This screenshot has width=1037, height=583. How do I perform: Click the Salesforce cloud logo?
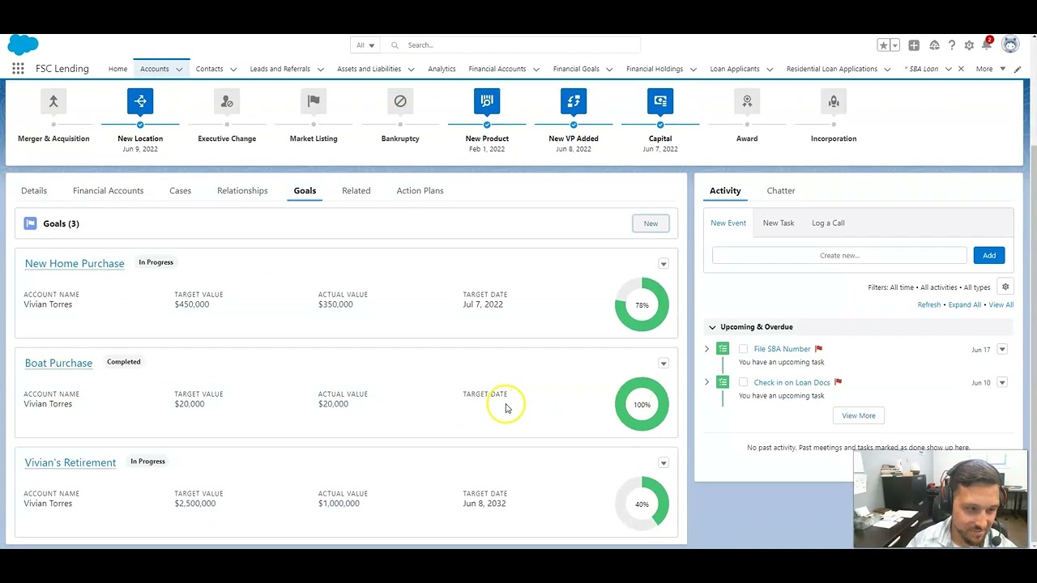(23, 45)
